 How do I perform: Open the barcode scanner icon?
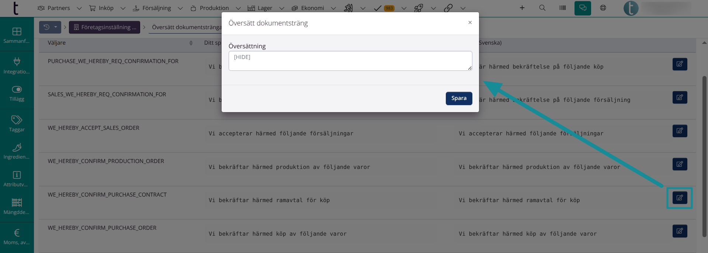click(562, 8)
